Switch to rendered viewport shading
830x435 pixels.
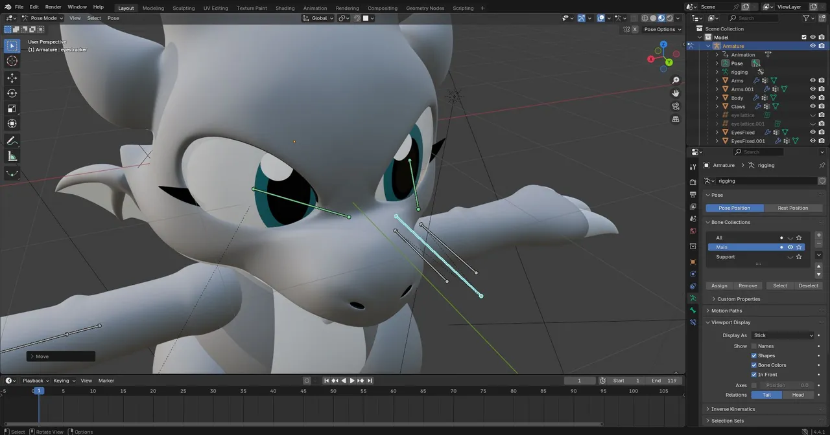tap(670, 18)
